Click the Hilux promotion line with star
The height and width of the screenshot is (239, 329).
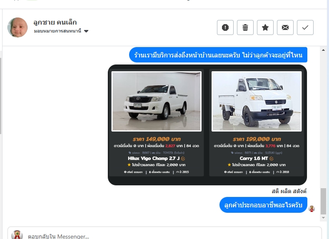[x=157, y=165]
